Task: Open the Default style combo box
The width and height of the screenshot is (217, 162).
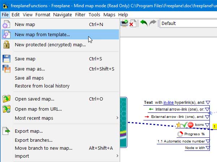Action: [188, 24]
